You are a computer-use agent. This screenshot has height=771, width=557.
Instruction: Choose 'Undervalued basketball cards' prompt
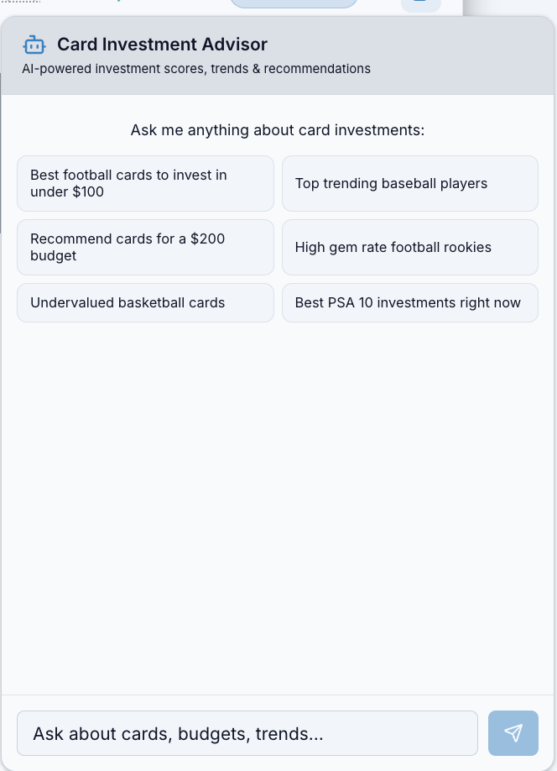(145, 302)
